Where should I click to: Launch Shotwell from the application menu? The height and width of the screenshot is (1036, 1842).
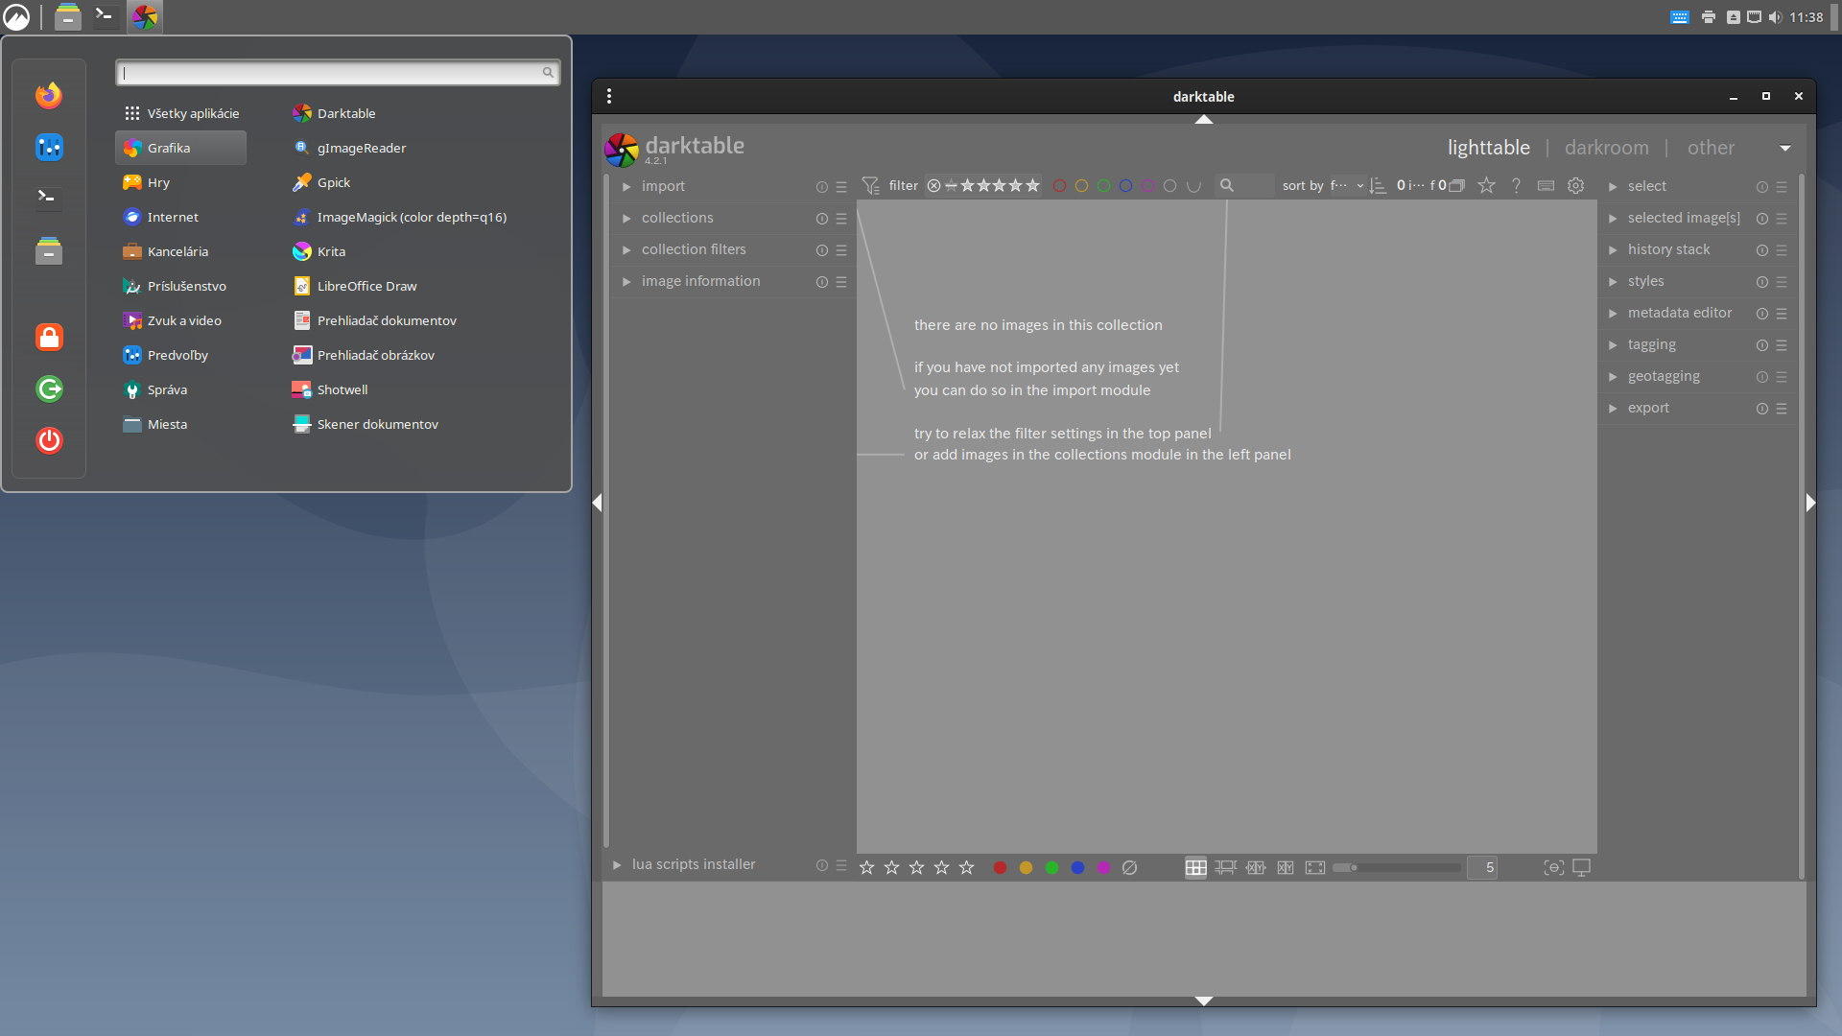pyautogui.click(x=330, y=389)
